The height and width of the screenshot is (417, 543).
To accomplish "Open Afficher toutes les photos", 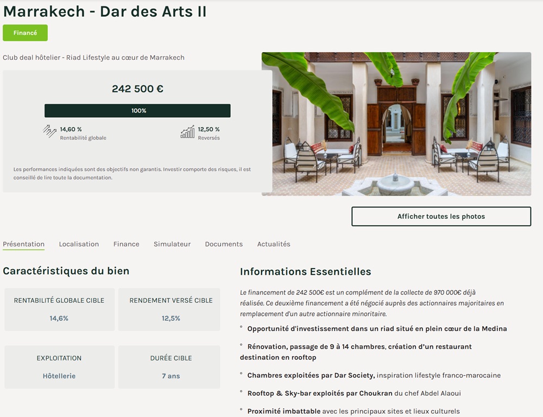I will tap(441, 216).
